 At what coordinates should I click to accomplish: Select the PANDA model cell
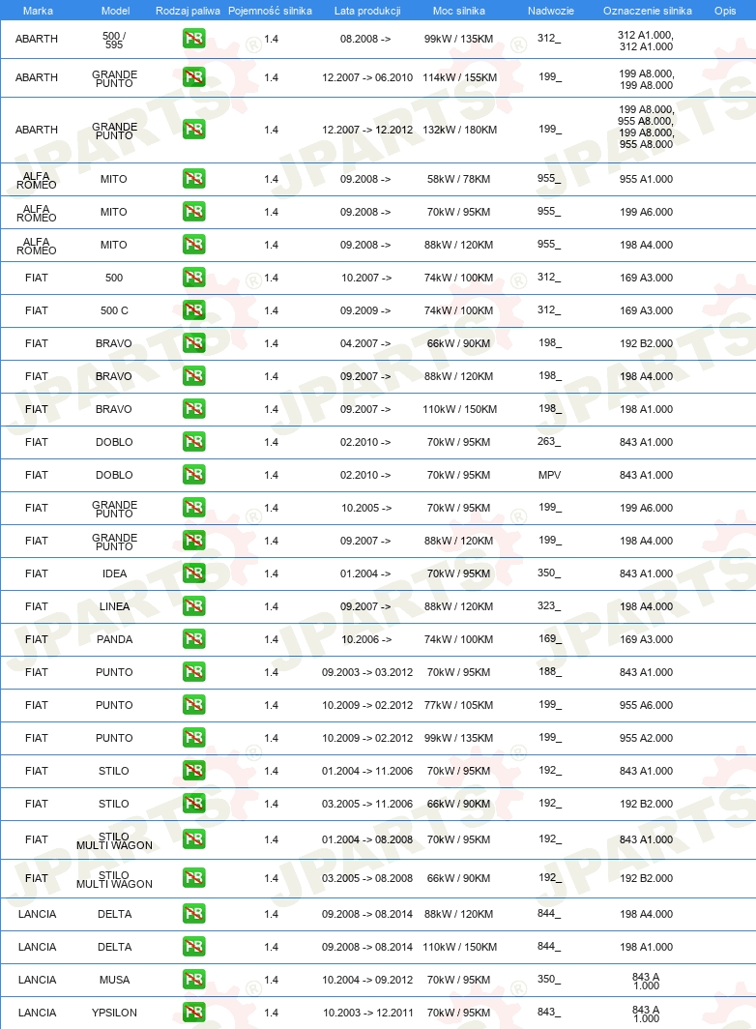tap(114, 639)
